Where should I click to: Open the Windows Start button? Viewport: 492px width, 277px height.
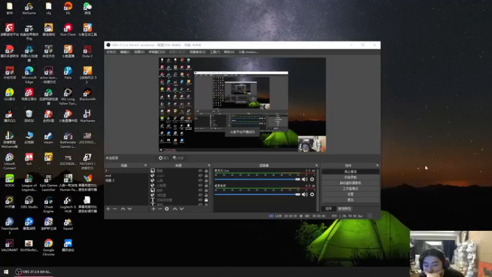click(x=6, y=272)
